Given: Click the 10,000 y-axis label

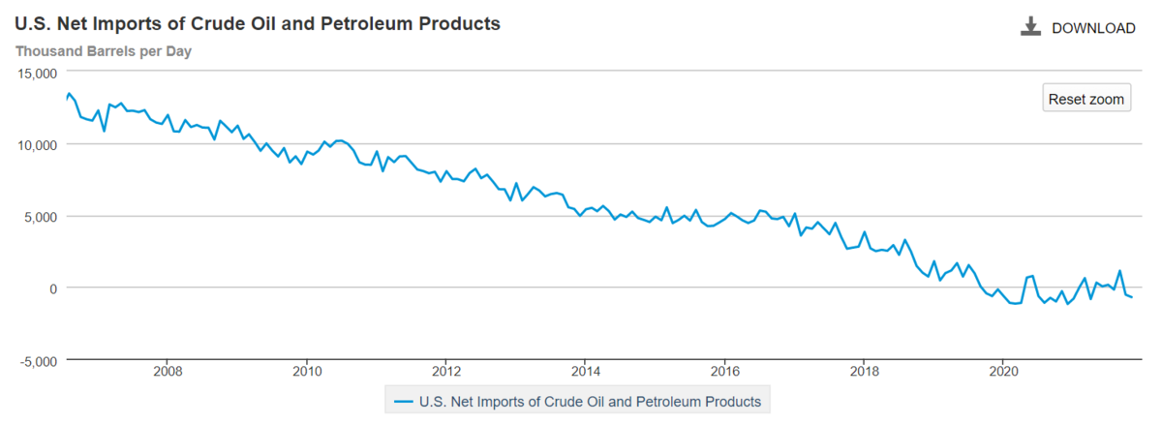Looking at the screenshot, I should point(39,144).
